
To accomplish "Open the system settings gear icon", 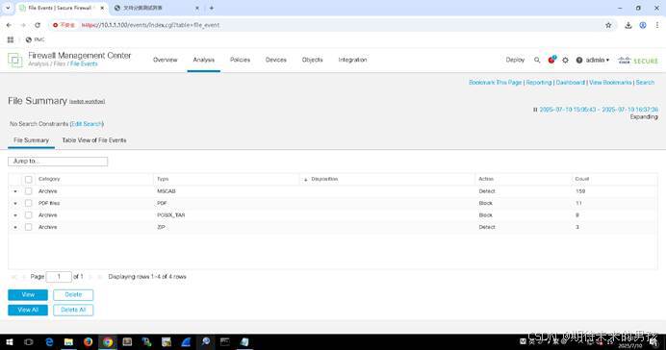I will pyautogui.click(x=565, y=61).
